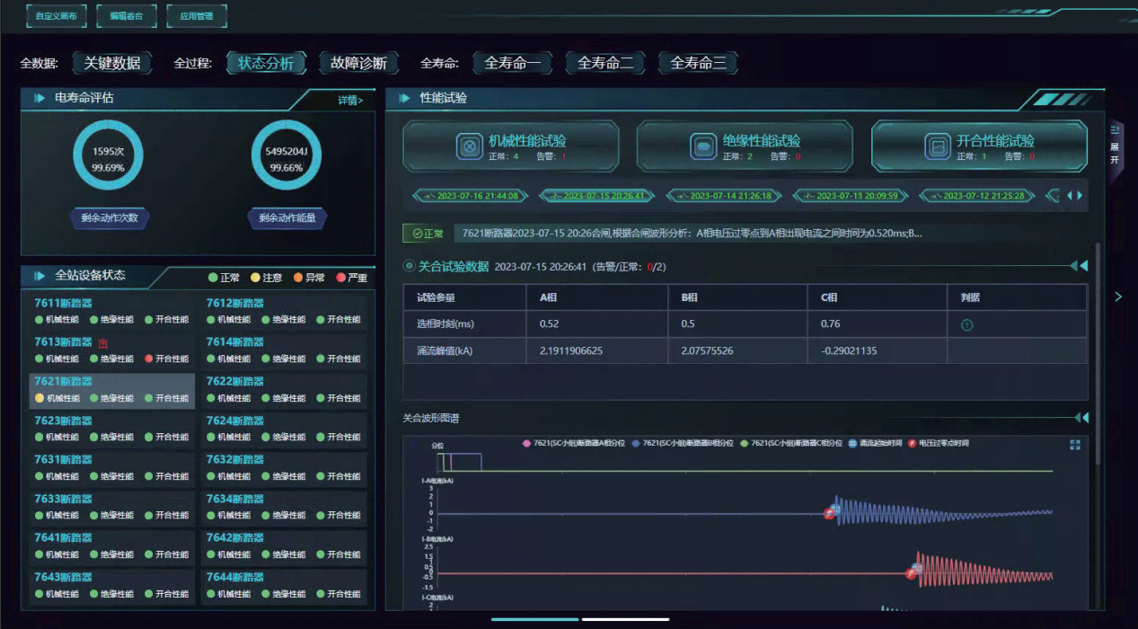The image size is (1138, 629).
Task: Open the 关键数据 tab
Action: tap(112, 63)
